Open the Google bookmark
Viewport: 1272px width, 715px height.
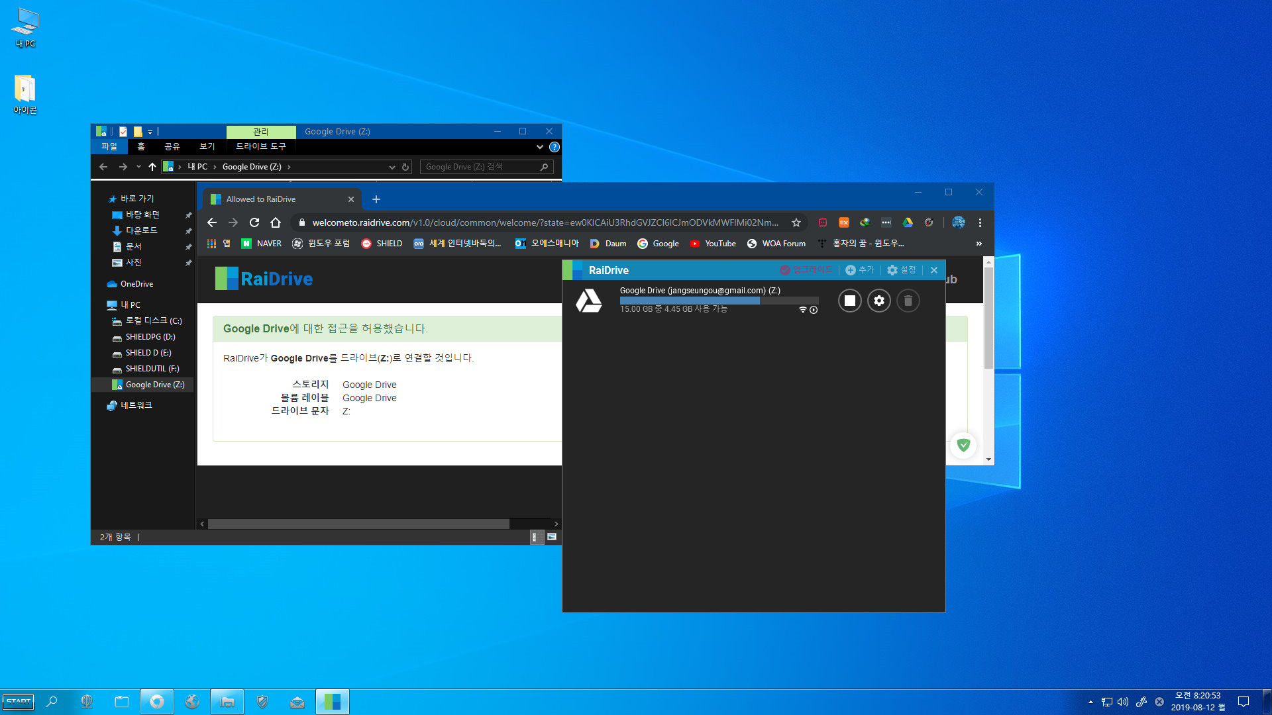(658, 244)
